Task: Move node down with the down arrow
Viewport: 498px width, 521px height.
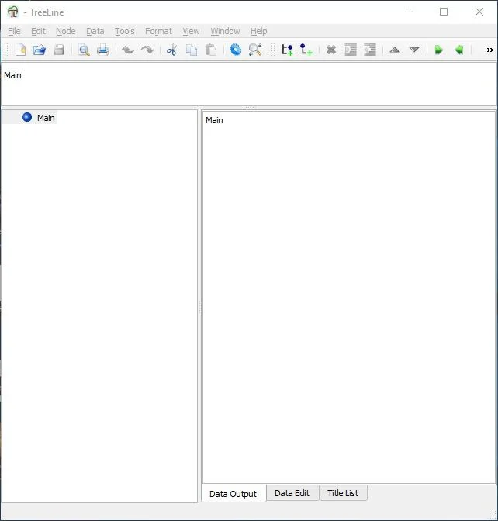Action: (414, 50)
